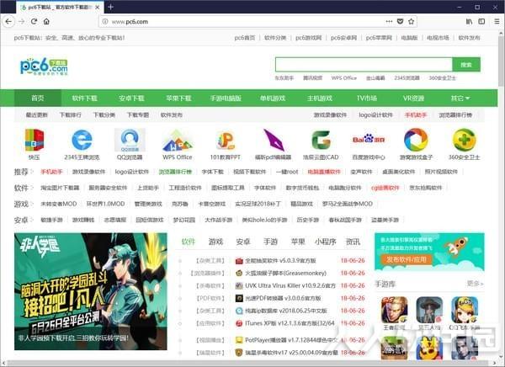
Task: Switch to the 安卓 content tab
Action: [243, 242]
